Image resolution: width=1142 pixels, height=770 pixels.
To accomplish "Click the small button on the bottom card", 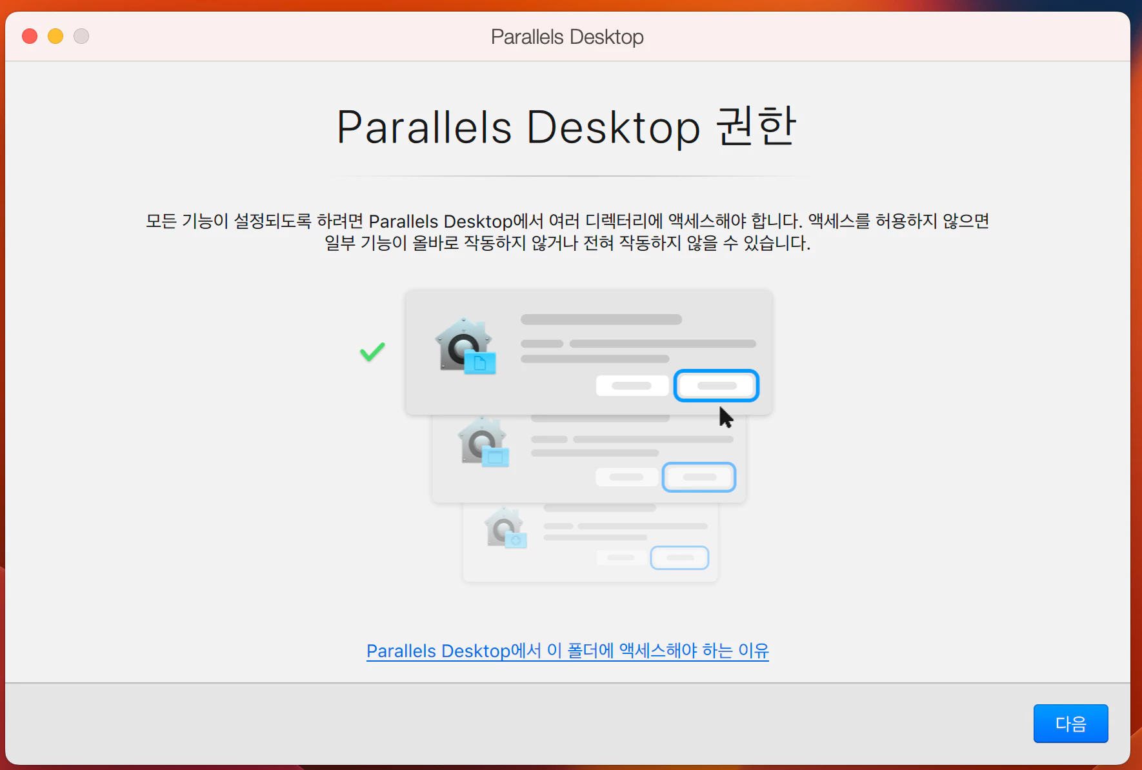I will [679, 558].
